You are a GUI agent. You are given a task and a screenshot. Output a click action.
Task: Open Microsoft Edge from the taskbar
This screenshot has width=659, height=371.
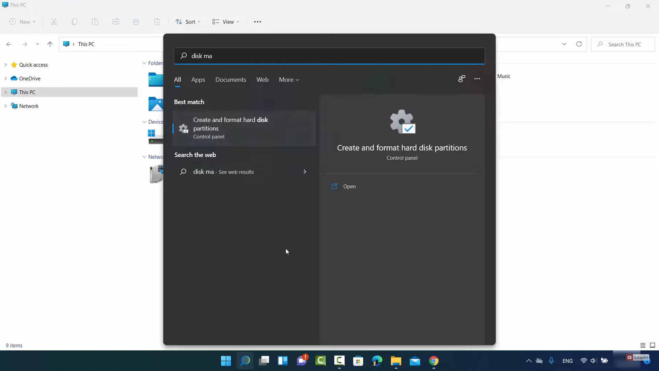[x=377, y=361]
